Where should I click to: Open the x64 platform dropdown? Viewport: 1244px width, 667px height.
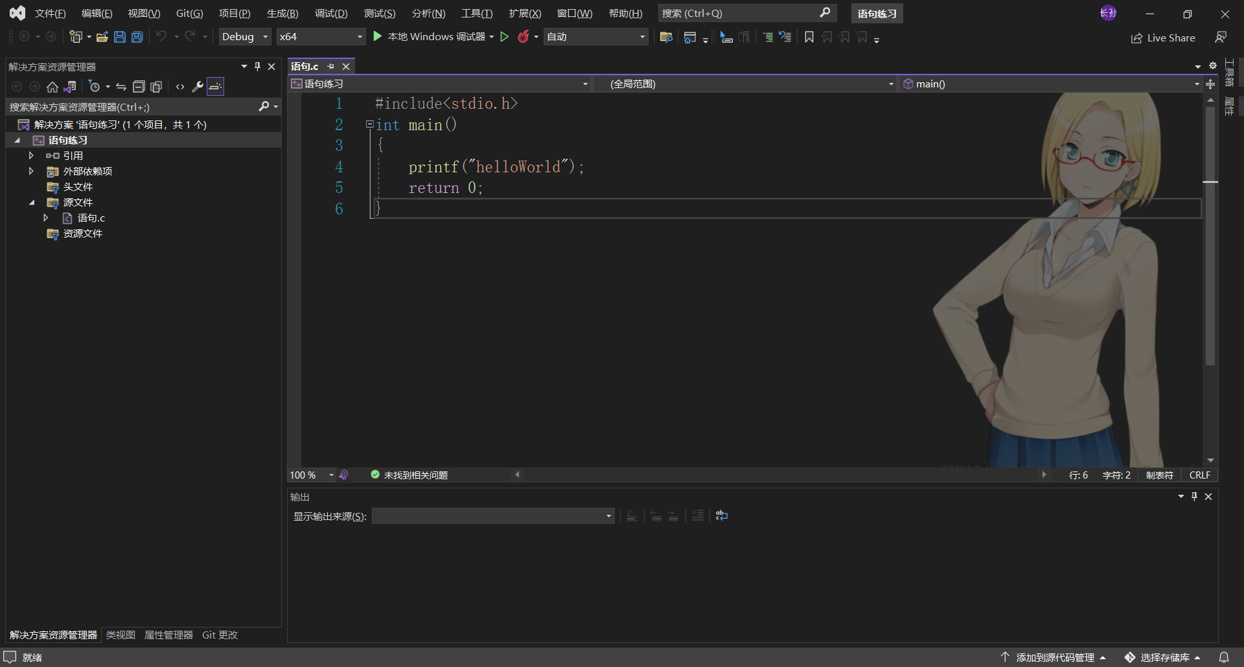point(321,36)
